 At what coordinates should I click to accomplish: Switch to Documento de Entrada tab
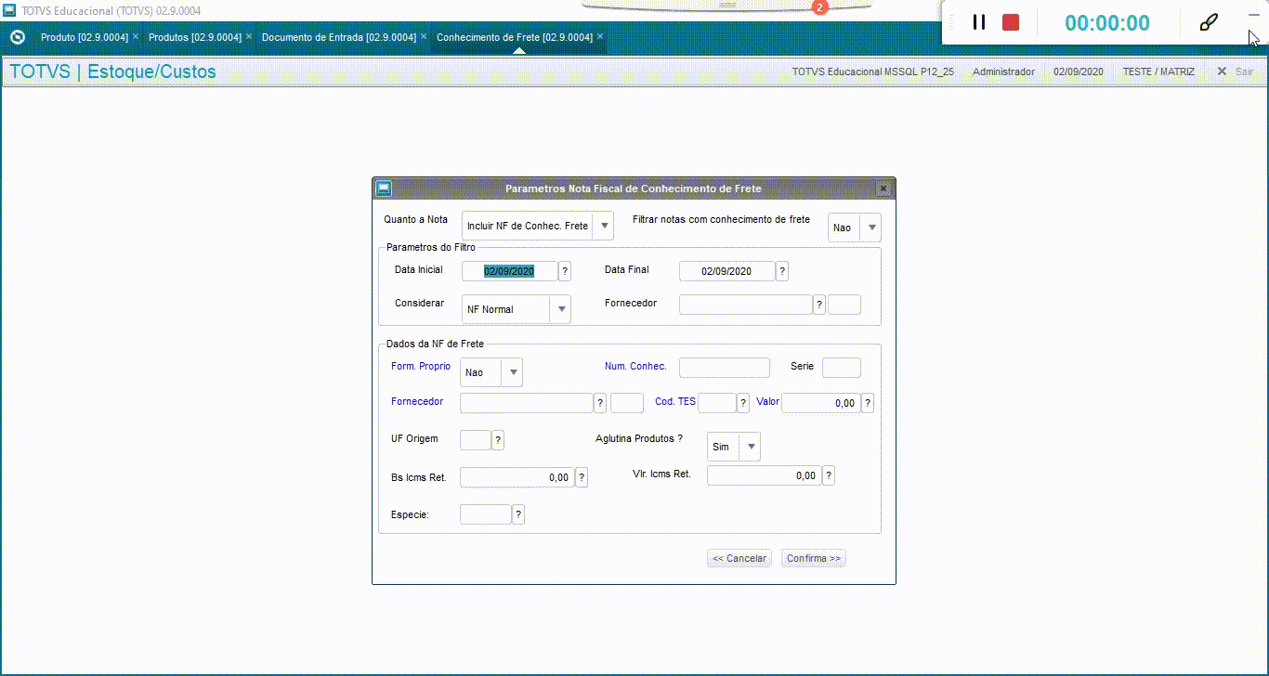(338, 37)
